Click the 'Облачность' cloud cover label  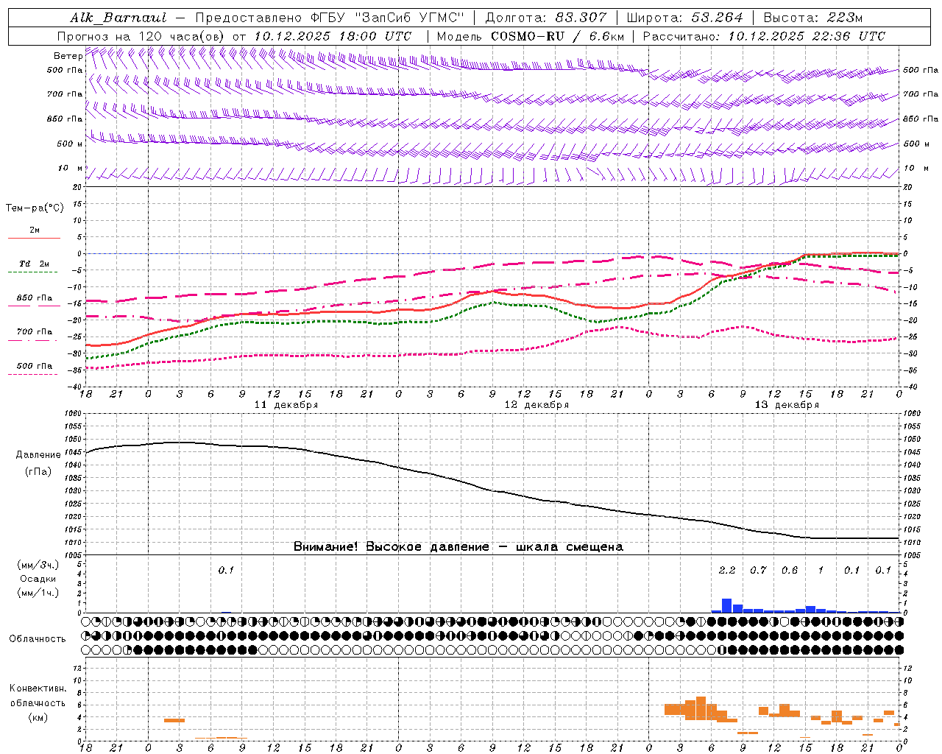coord(38,639)
